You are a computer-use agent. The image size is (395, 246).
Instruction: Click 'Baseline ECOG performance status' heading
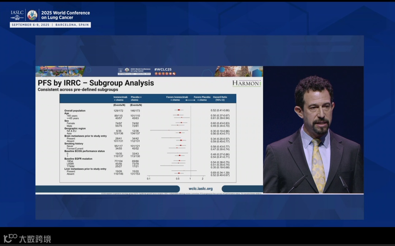click(x=84, y=151)
